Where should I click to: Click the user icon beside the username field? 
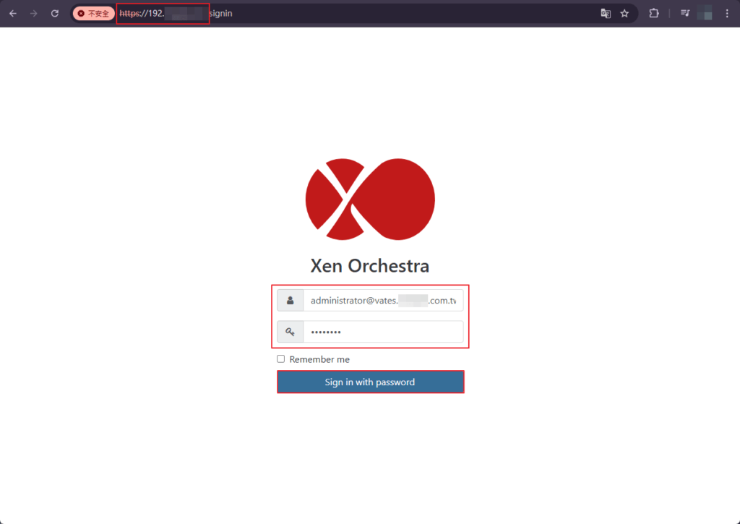(291, 300)
